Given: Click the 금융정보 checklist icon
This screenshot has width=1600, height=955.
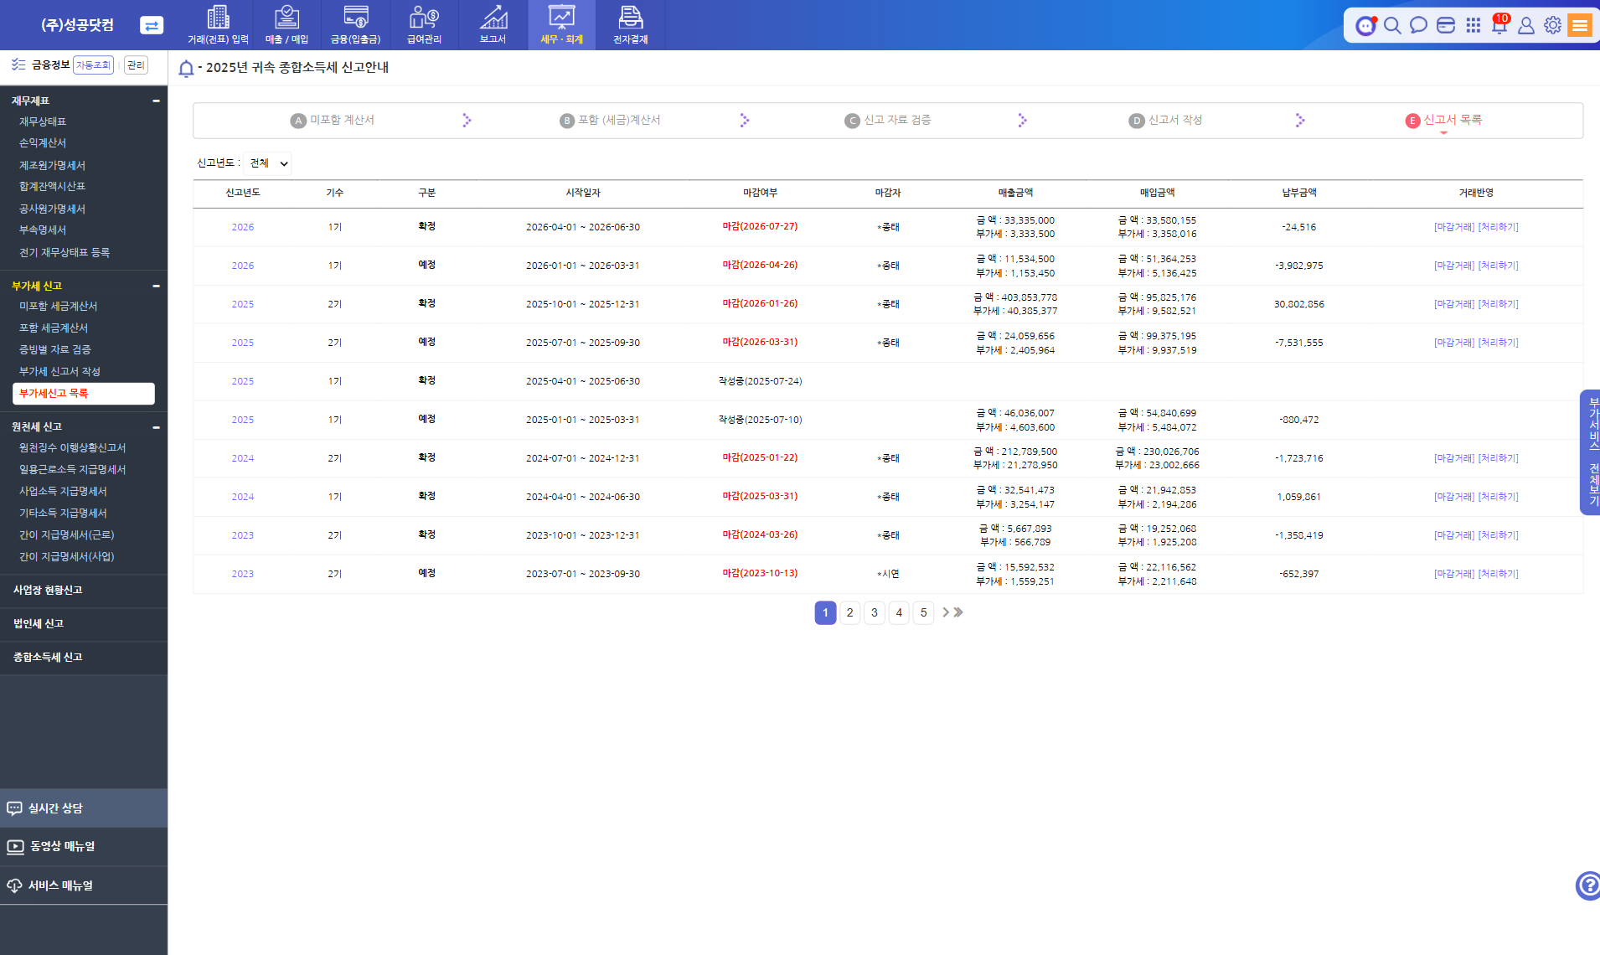Looking at the screenshot, I should point(18,65).
